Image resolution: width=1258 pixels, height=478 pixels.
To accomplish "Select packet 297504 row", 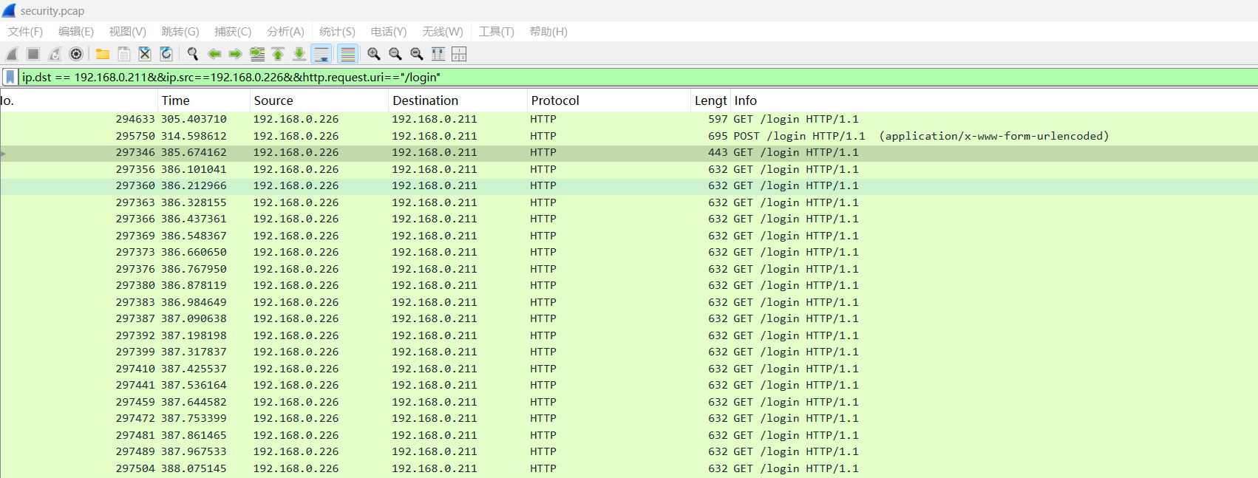I will (x=629, y=468).
